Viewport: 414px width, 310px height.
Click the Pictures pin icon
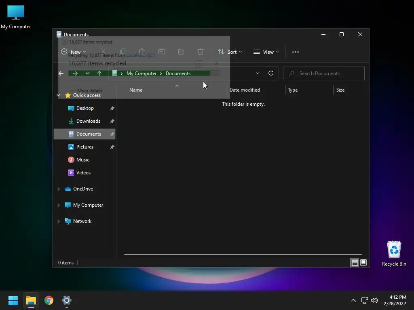[x=112, y=147]
